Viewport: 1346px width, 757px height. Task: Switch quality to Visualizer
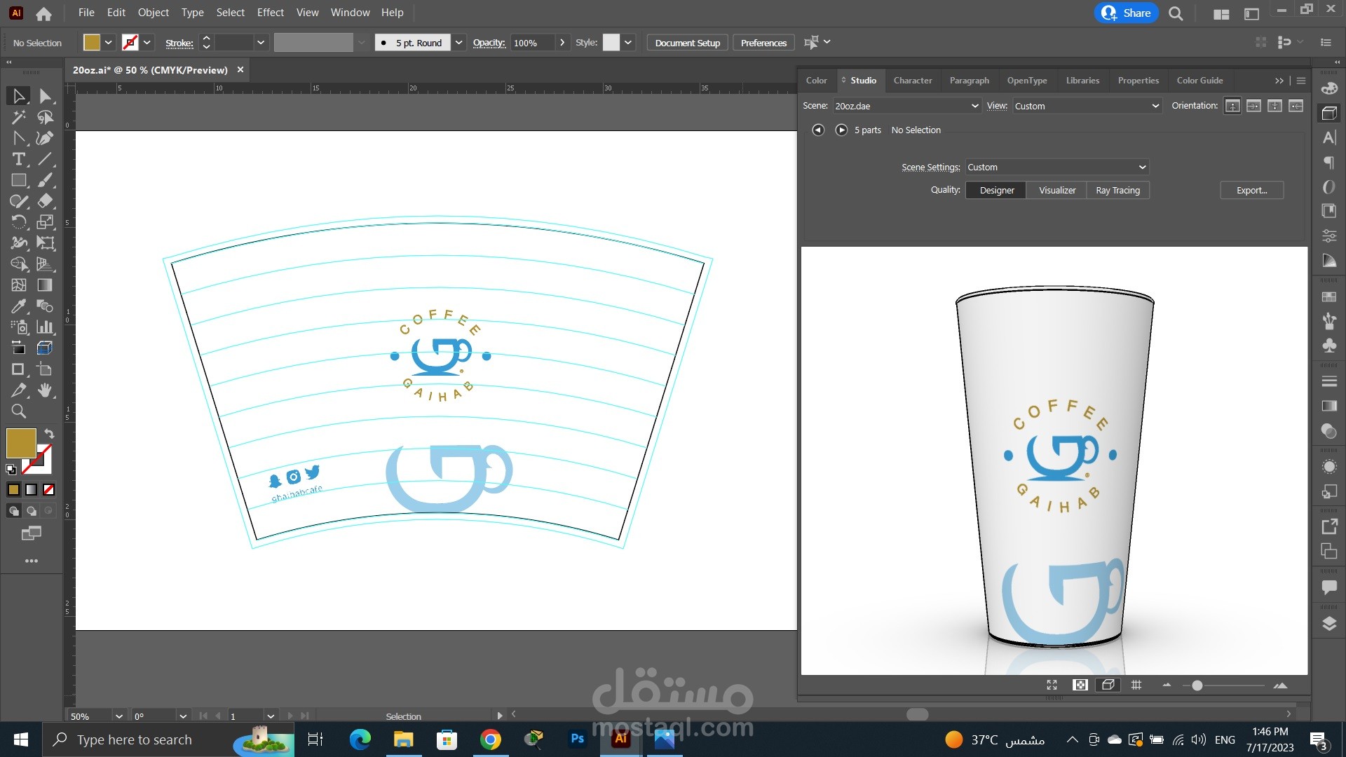pyautogui.click(x=1056, y=190)
